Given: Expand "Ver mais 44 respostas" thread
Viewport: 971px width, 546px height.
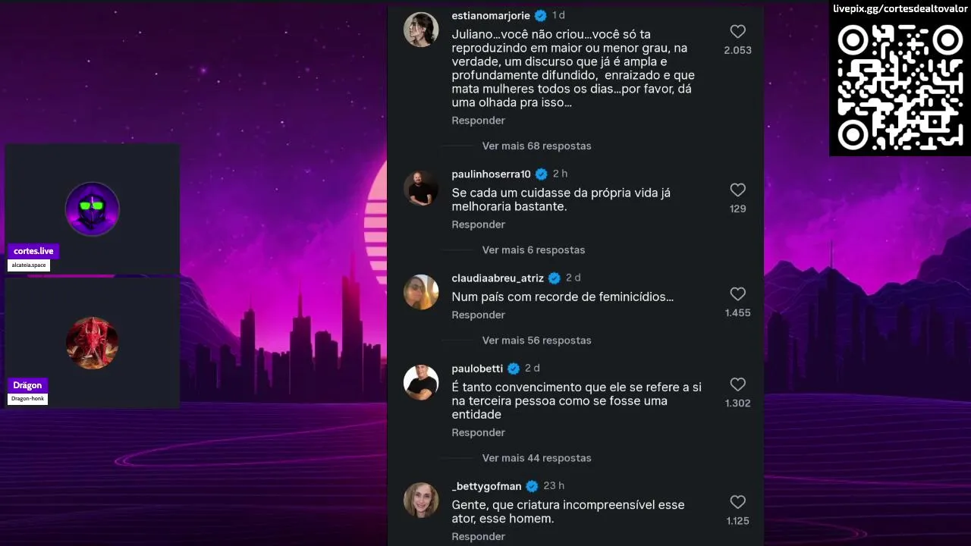Looking at the screenshot, I should (536, 458).
